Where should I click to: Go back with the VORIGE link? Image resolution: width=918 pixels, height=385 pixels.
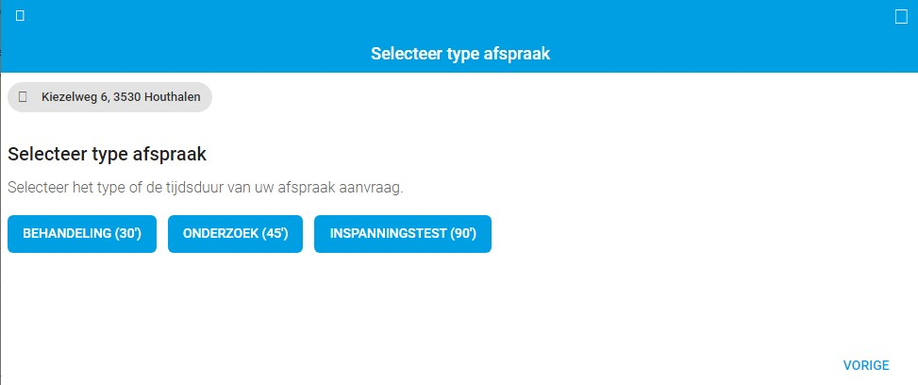tap(866, 366)
